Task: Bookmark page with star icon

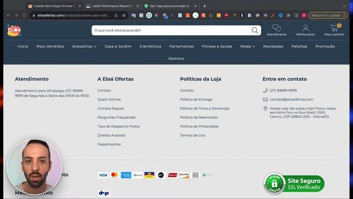Action: pos(124,15)
